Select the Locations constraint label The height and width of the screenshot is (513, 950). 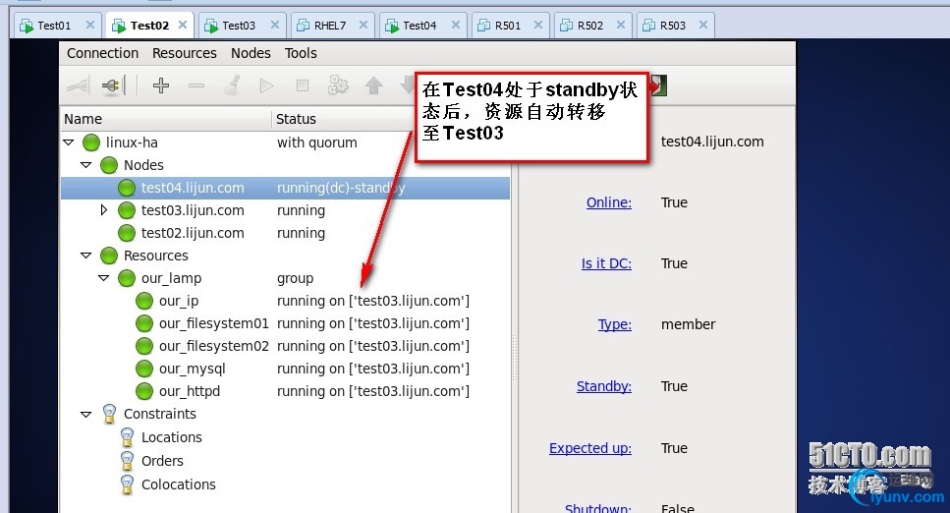tap(172, 437)
